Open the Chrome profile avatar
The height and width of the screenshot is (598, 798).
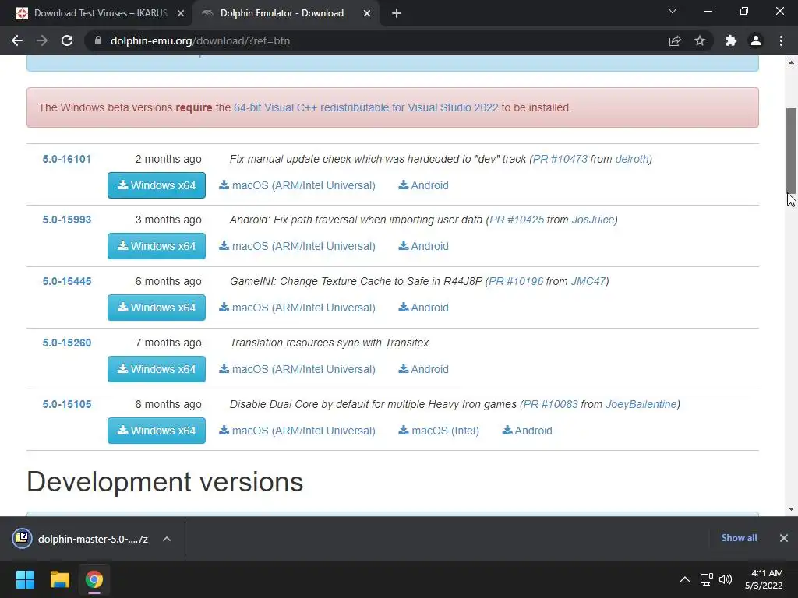click(756, 40)
